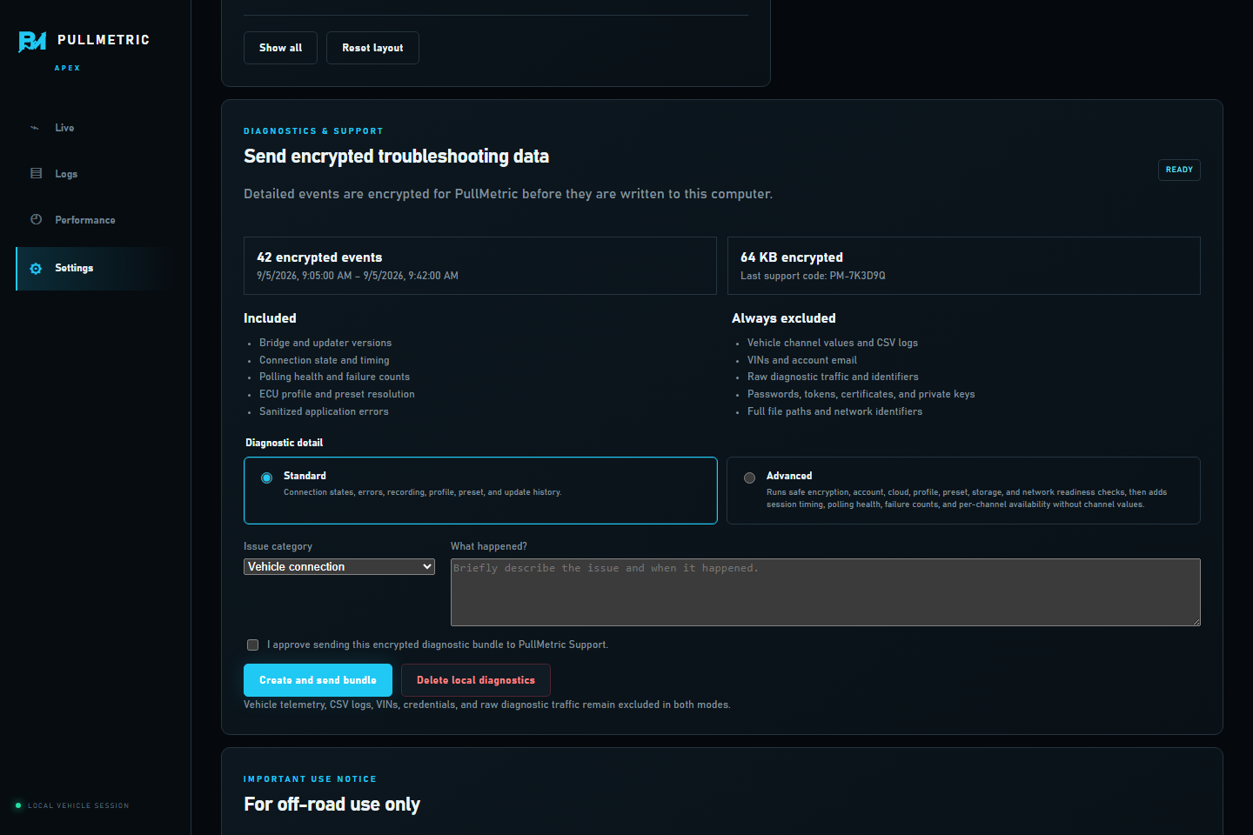
Task: Click the Advanced option description text
Action: point(967,498)
